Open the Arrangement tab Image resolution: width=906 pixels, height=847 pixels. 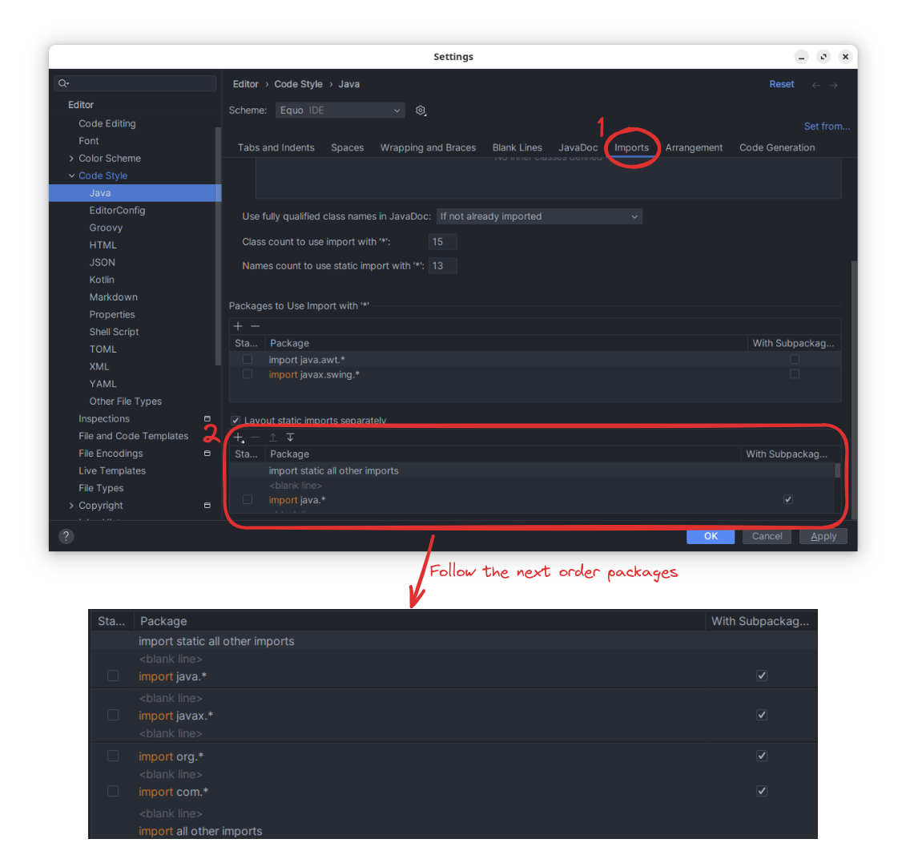tap(694, 147)
